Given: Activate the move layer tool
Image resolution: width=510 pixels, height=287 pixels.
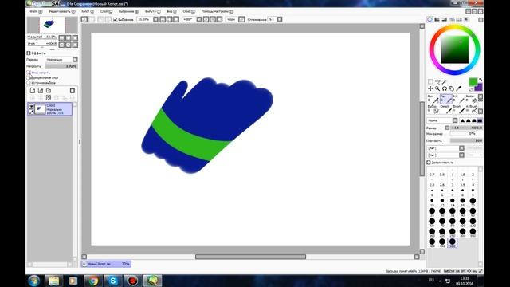Looking at the screenshot, I should pyautogui.click(x=430, y=88).
